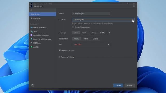
Task: Choose Java as the language
Action: (x=76, y=33)
